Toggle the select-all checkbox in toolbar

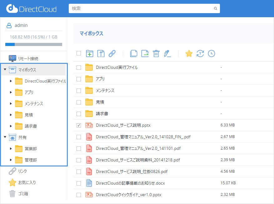pyautogui.click(x=79, y=53)
